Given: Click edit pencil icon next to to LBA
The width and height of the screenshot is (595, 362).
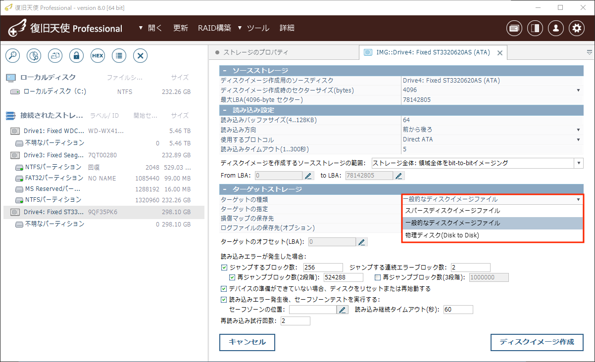Looking at the screenshot, I should 398,176.
